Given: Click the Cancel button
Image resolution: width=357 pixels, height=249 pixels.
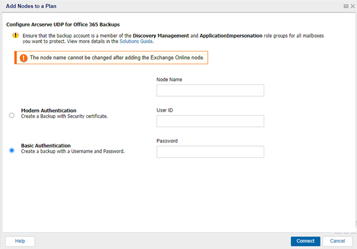Looking at the screenshot, I should (338, 241).
